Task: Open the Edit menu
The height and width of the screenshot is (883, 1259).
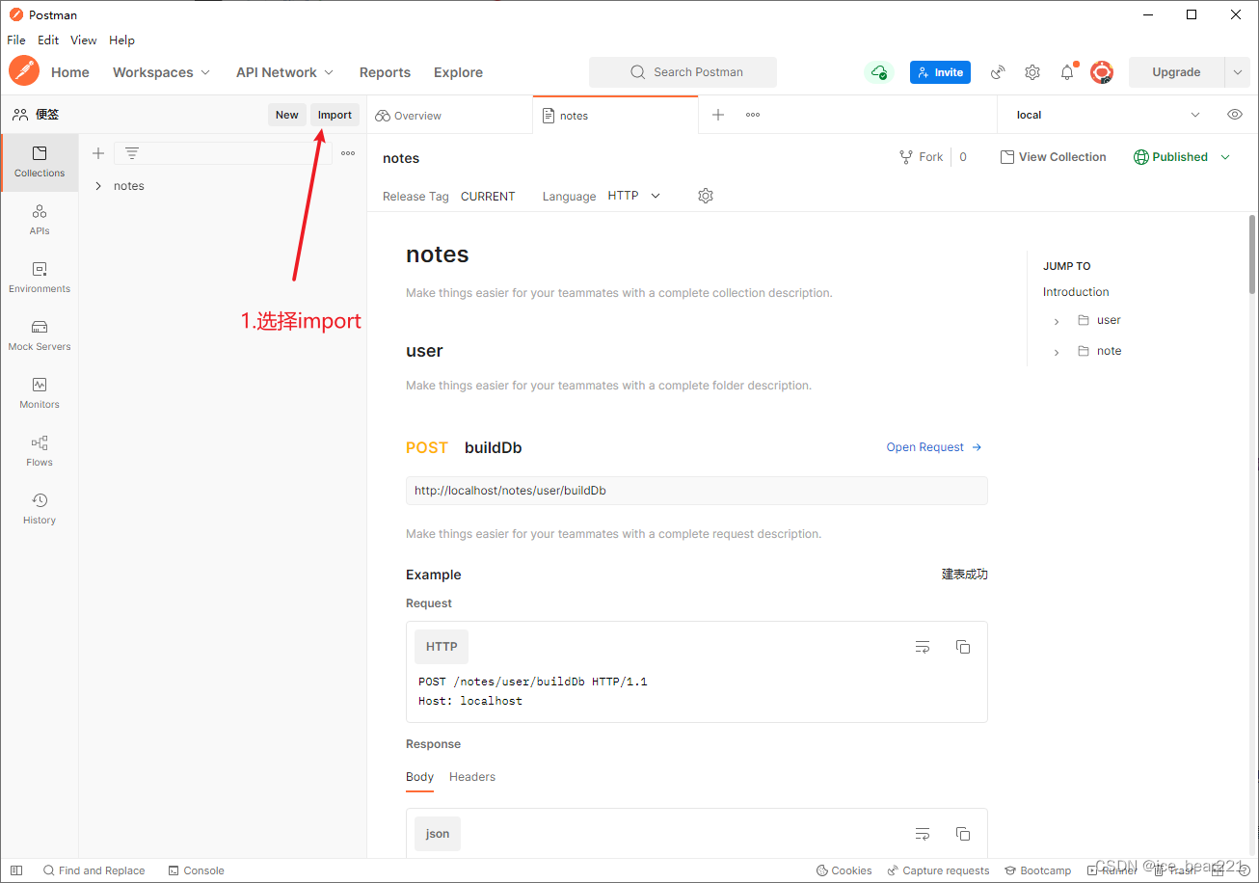Action: [x=48, y=40]
